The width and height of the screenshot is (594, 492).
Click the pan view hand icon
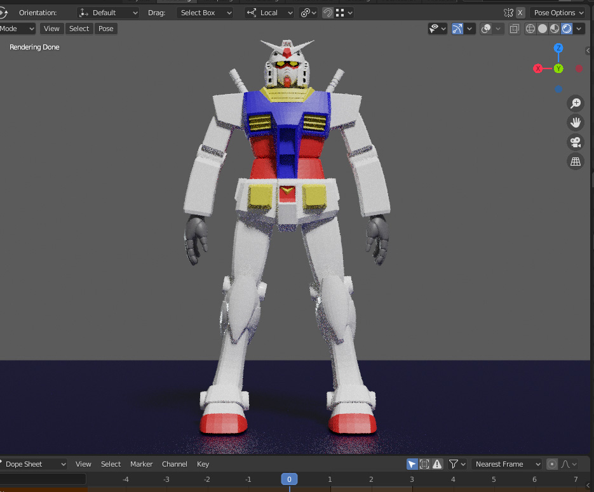[x=576, y=123]
